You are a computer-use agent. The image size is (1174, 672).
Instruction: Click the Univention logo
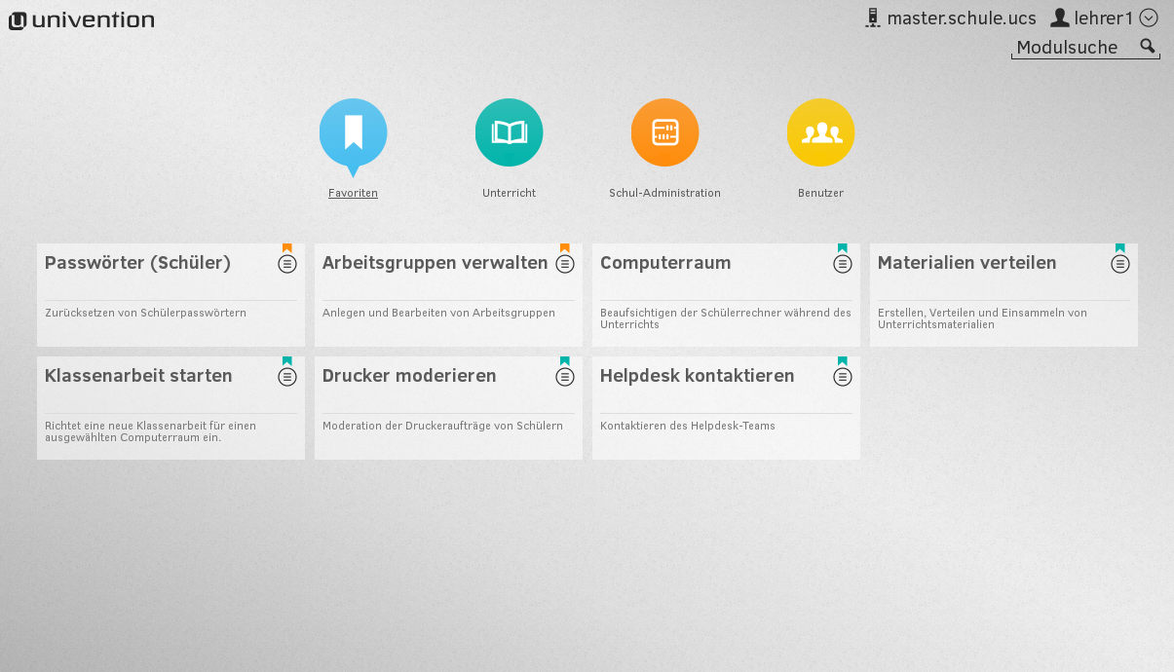pyautogui.click(x=82, y=20)
